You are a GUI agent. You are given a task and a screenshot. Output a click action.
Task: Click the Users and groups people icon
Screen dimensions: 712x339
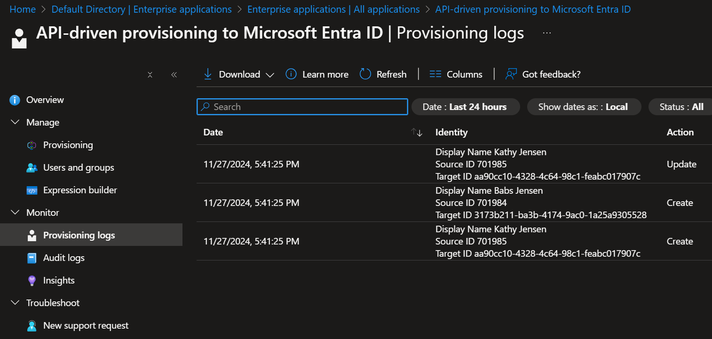[32, 168]
